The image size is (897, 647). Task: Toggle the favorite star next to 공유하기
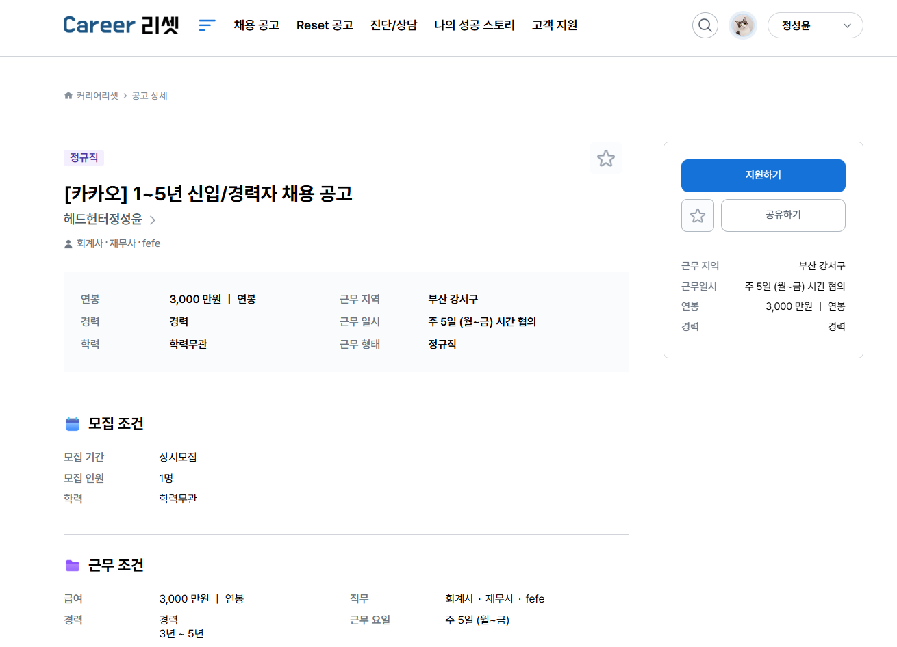coord(698,215)
